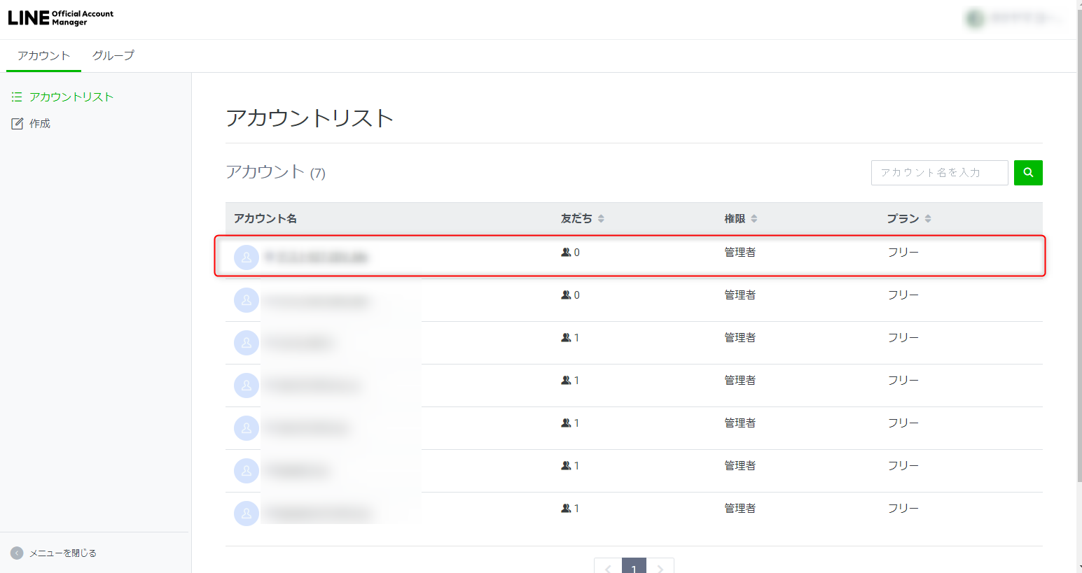Focus the アカウント名を入力 search field
The height and width of the screenshot is (573, 1082).
pyautogui.click(x=938, y=173)
